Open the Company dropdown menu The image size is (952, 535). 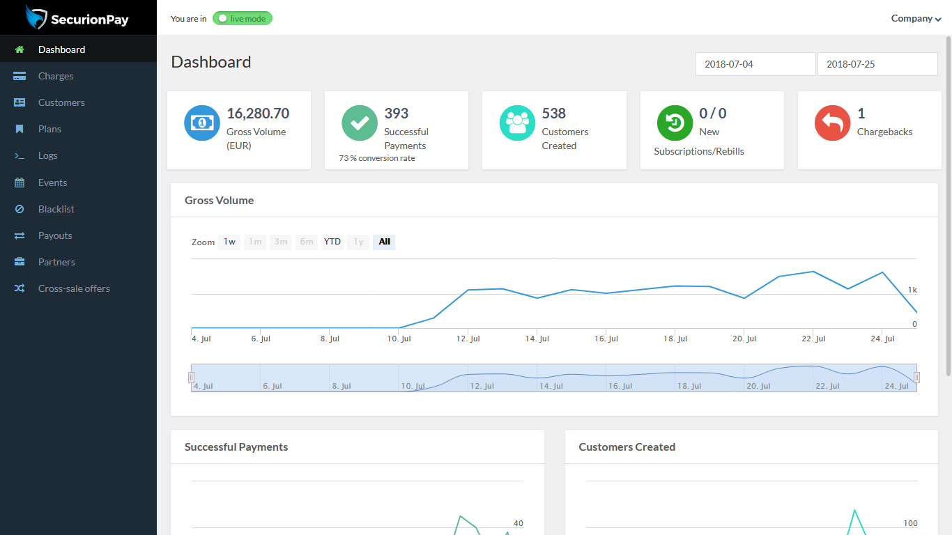(x=916, y=18)
